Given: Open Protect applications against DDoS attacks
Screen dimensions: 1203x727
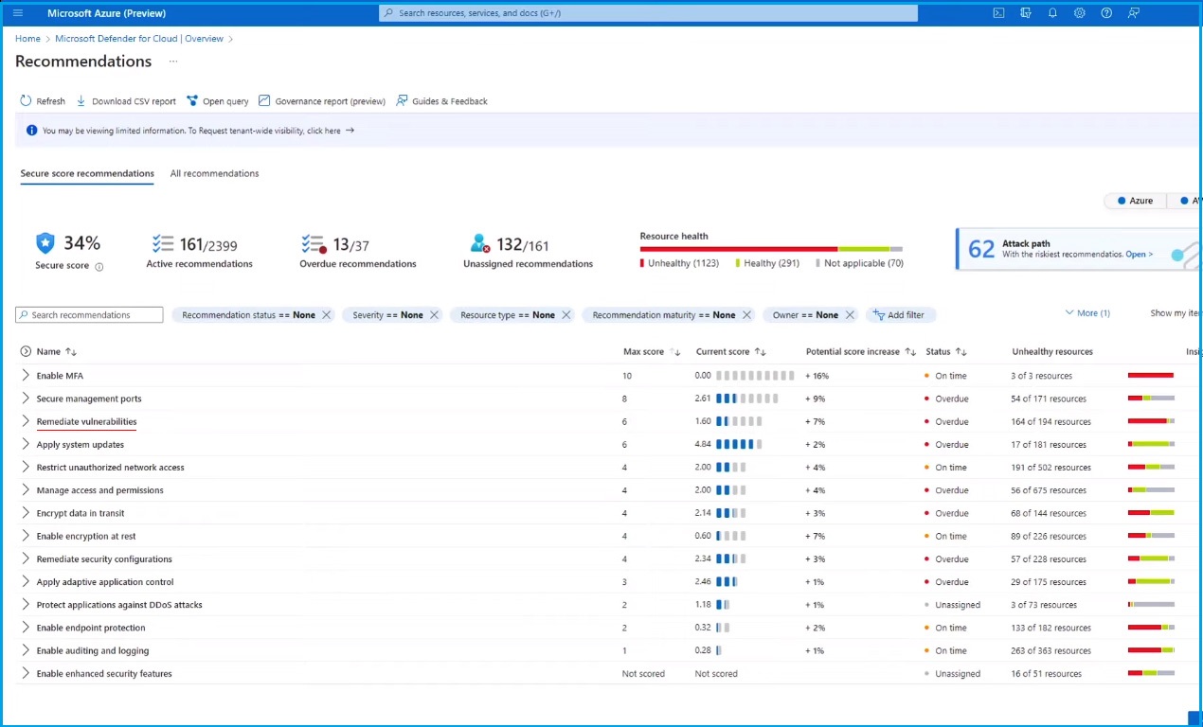Looking at the screenshot, I should 119,605.
